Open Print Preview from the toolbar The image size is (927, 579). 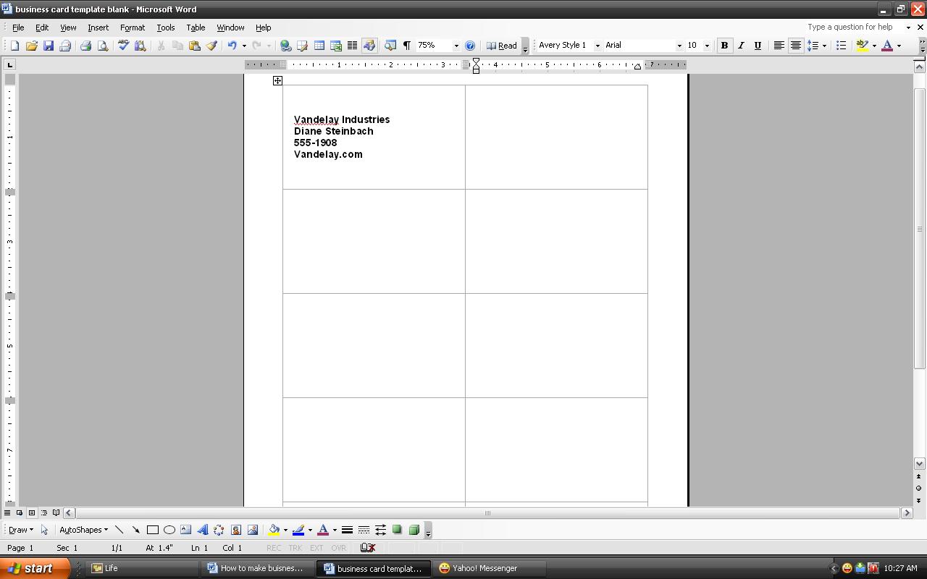[x=103, y=46]
